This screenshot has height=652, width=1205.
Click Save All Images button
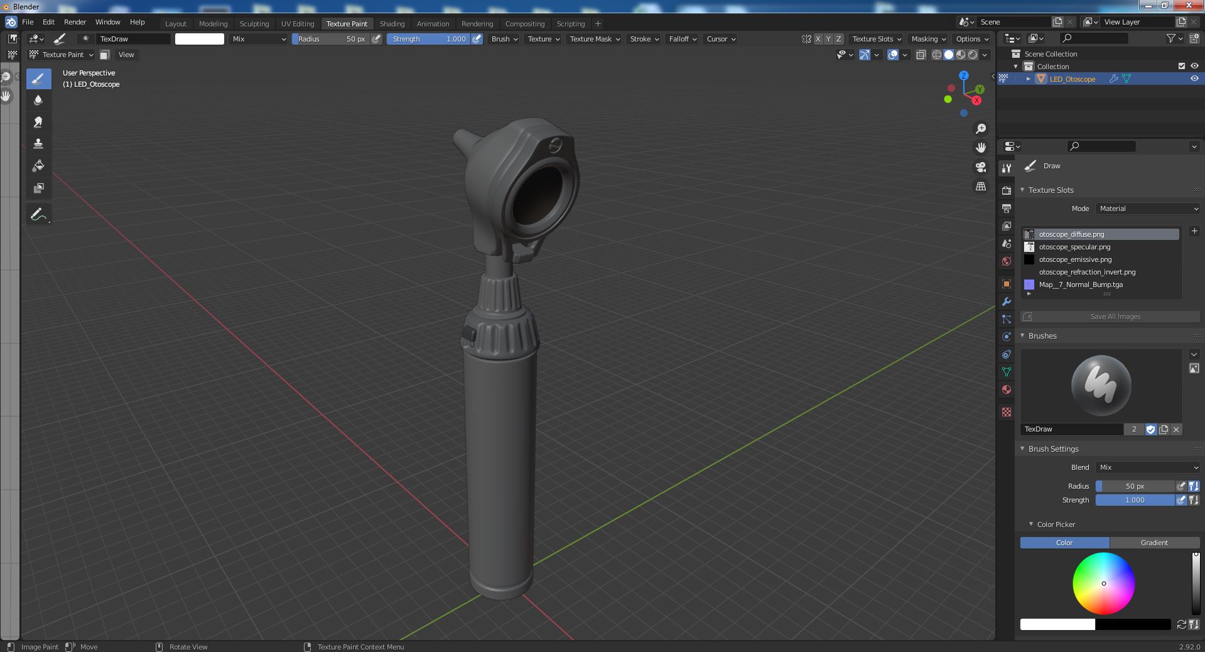tap(1110, 317)
